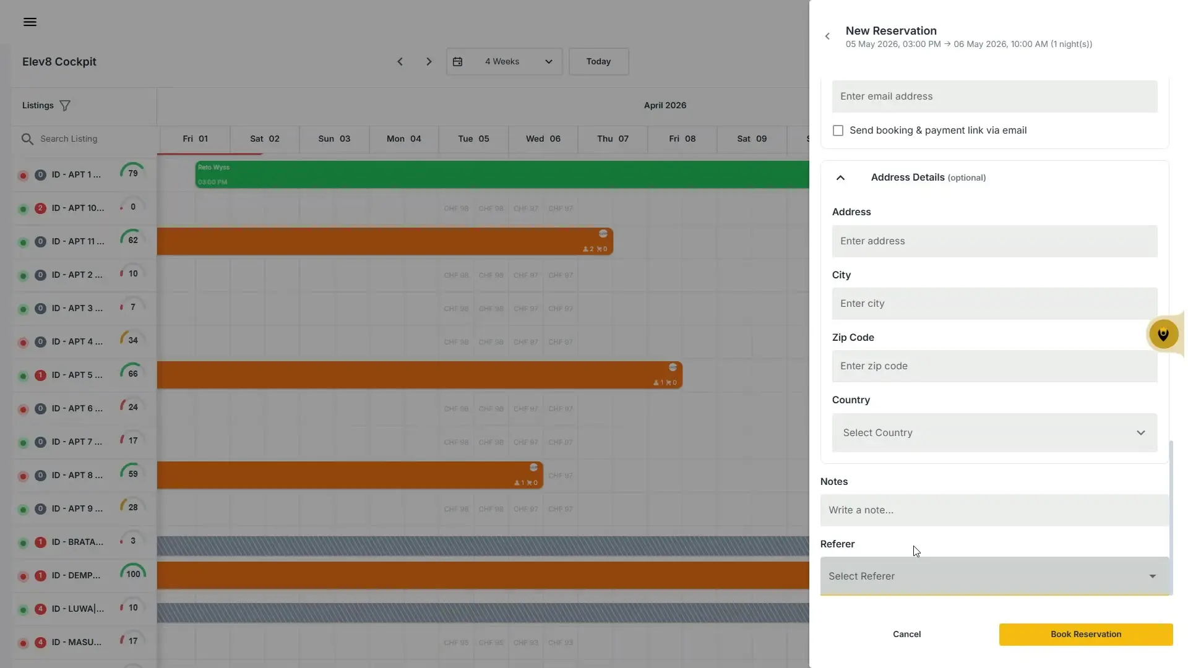Viewport: 1188px width, 668px height.
Task: Click channel icon on APT 8 booking
Action: [x=533, y=468]
